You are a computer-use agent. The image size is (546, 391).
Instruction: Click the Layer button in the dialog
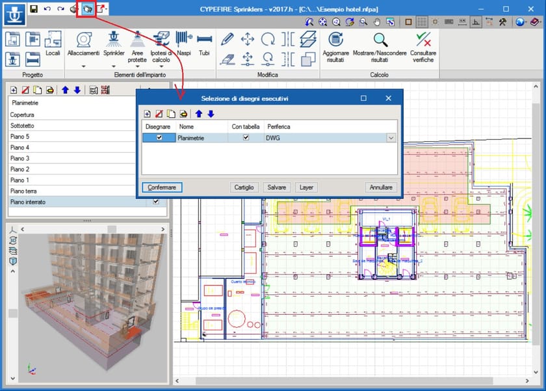point(305,187)
